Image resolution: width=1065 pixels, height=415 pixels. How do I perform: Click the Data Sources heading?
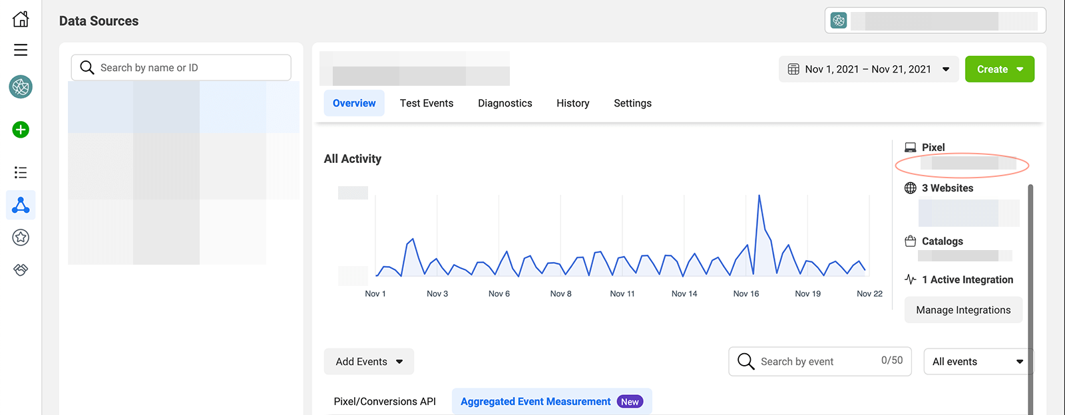pyautogui.click(x=99, y=21)
